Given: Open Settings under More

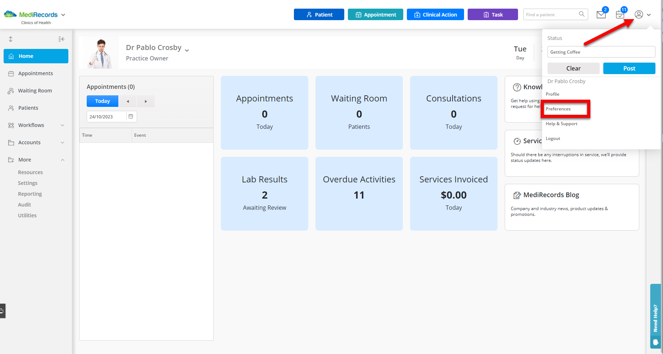Looking at the screenshot, I should (x=28, y=183).
